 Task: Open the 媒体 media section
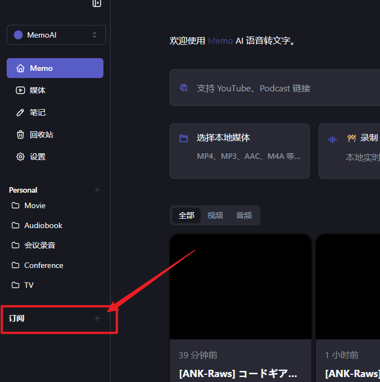[x=55, y=90]
